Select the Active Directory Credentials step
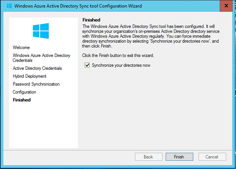Image resolution: width=236 pixels, height=169 pixels. [37, 68]
